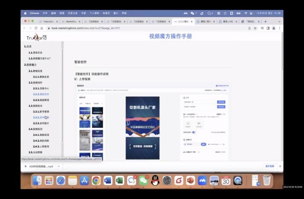Open QQ penguin icon in dock
The height and width of the screenshot is (199, 304).
tap(155, 181)
